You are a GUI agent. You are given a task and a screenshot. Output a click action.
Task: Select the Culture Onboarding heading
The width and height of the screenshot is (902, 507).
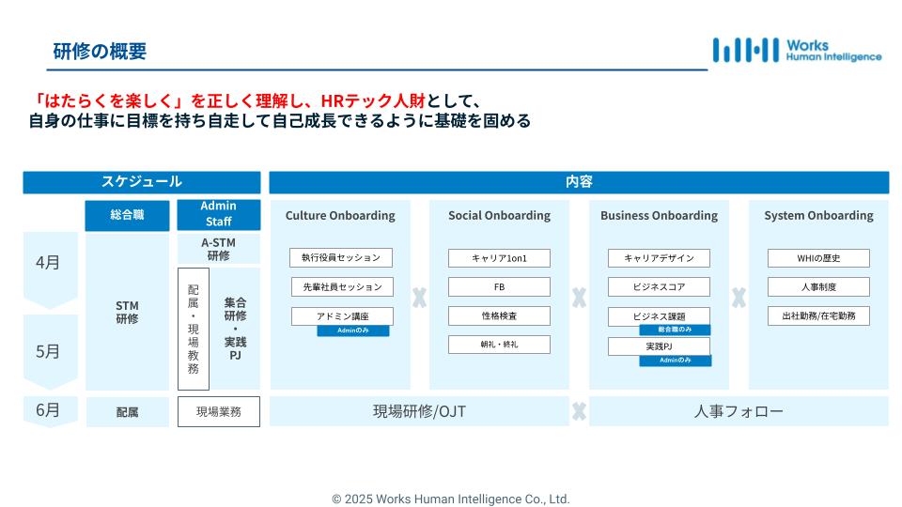(x=340, y=216)
